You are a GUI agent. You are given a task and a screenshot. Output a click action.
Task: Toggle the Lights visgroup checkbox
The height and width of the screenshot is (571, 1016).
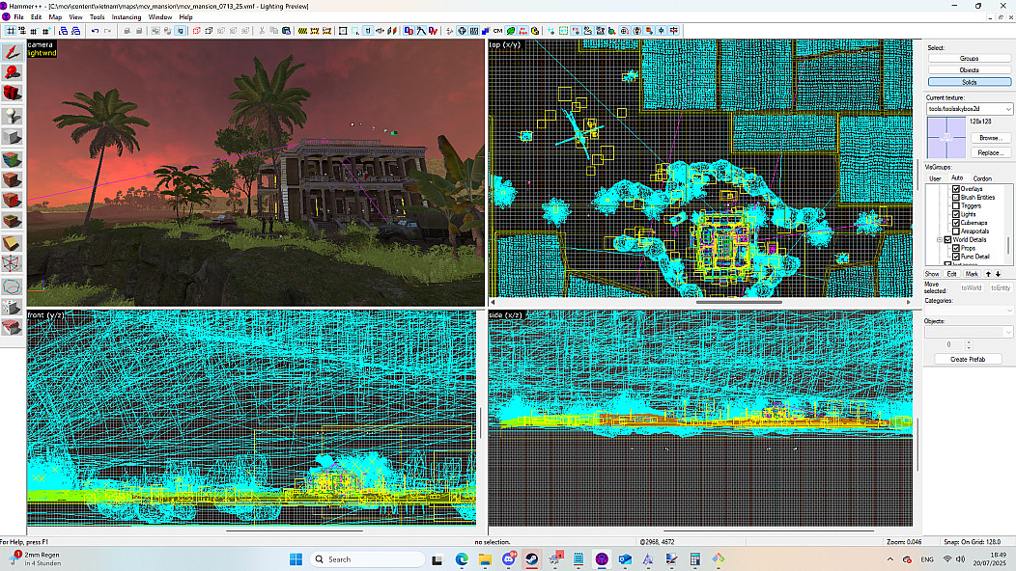957,214
